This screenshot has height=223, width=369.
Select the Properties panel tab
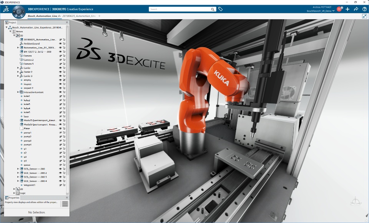12,198
